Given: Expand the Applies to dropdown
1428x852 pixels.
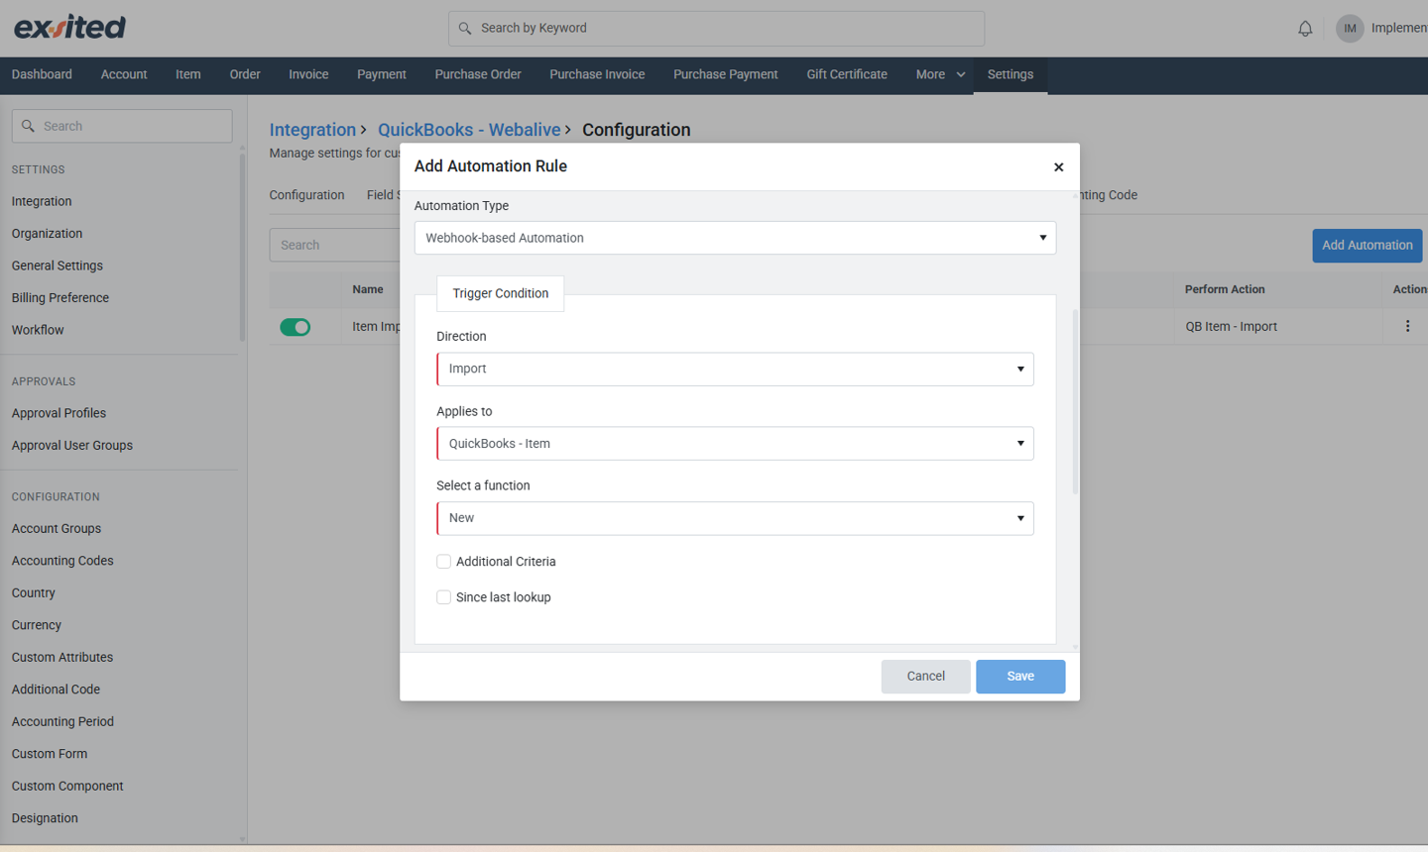Looking at the screenshot, I should [x=735, y=444].
